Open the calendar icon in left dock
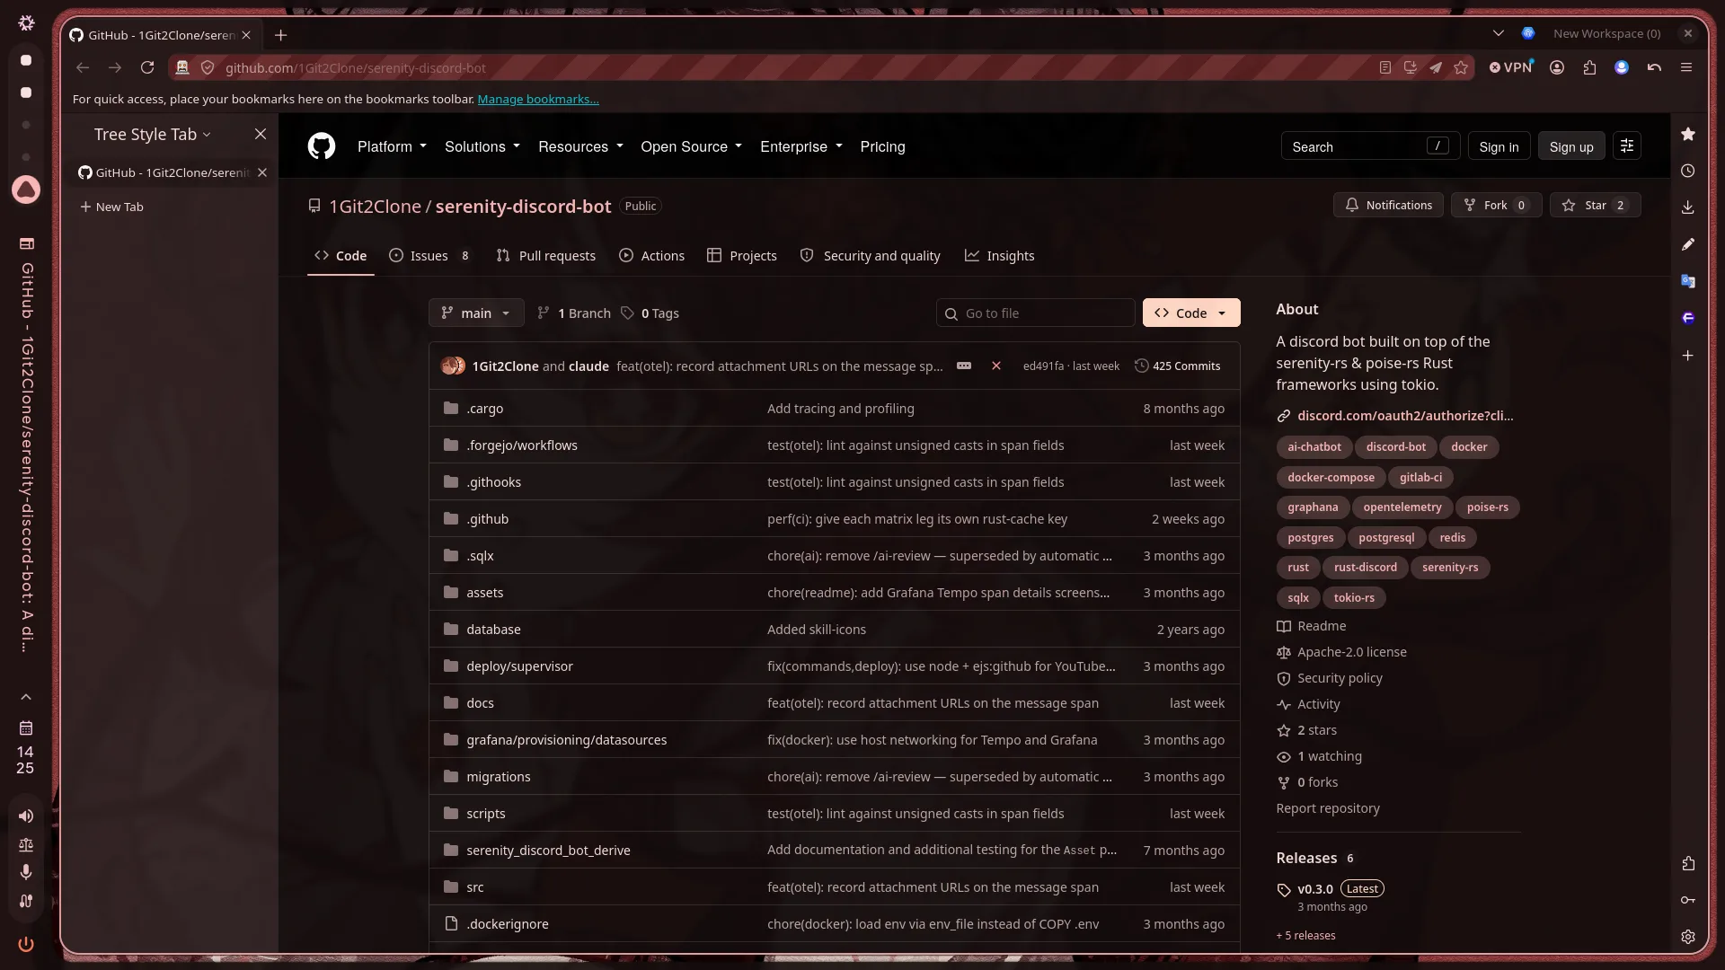The height and width of the screenshot is (970, 1725). coord(26,727)
